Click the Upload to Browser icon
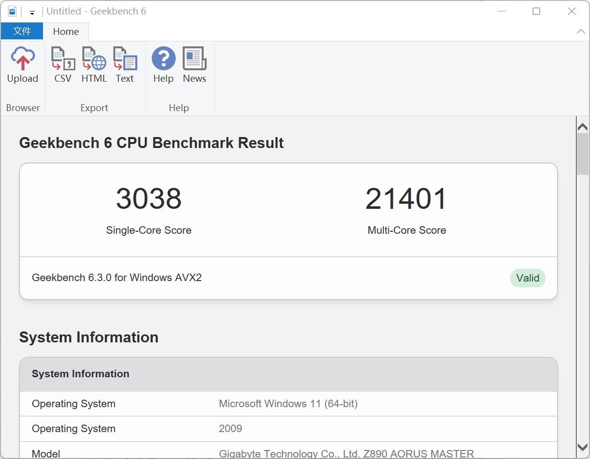 (x=22, y=65)
